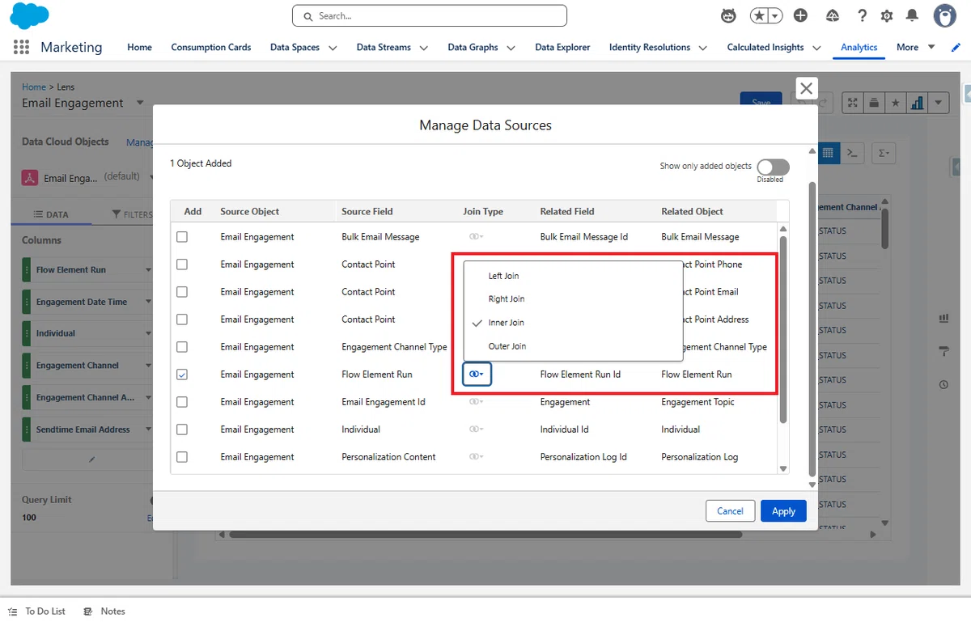Open the Setup gear icon
The width and height of the screenshot is (971, 622).
tap(887, 15)
